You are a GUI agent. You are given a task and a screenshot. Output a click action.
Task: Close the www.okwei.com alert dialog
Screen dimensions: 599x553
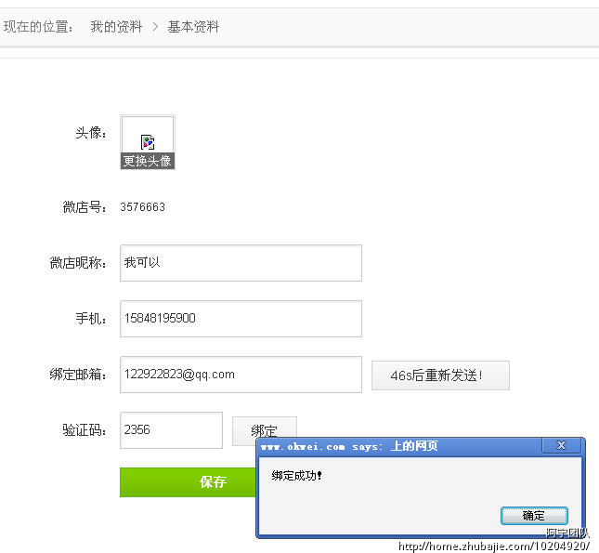(561, 446)
